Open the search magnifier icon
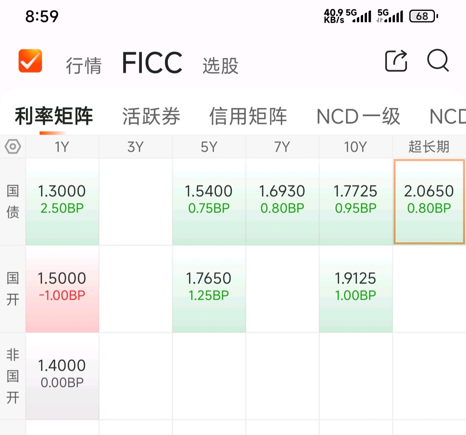The height and width of the screenshot is (435, 466). [438, 60]
